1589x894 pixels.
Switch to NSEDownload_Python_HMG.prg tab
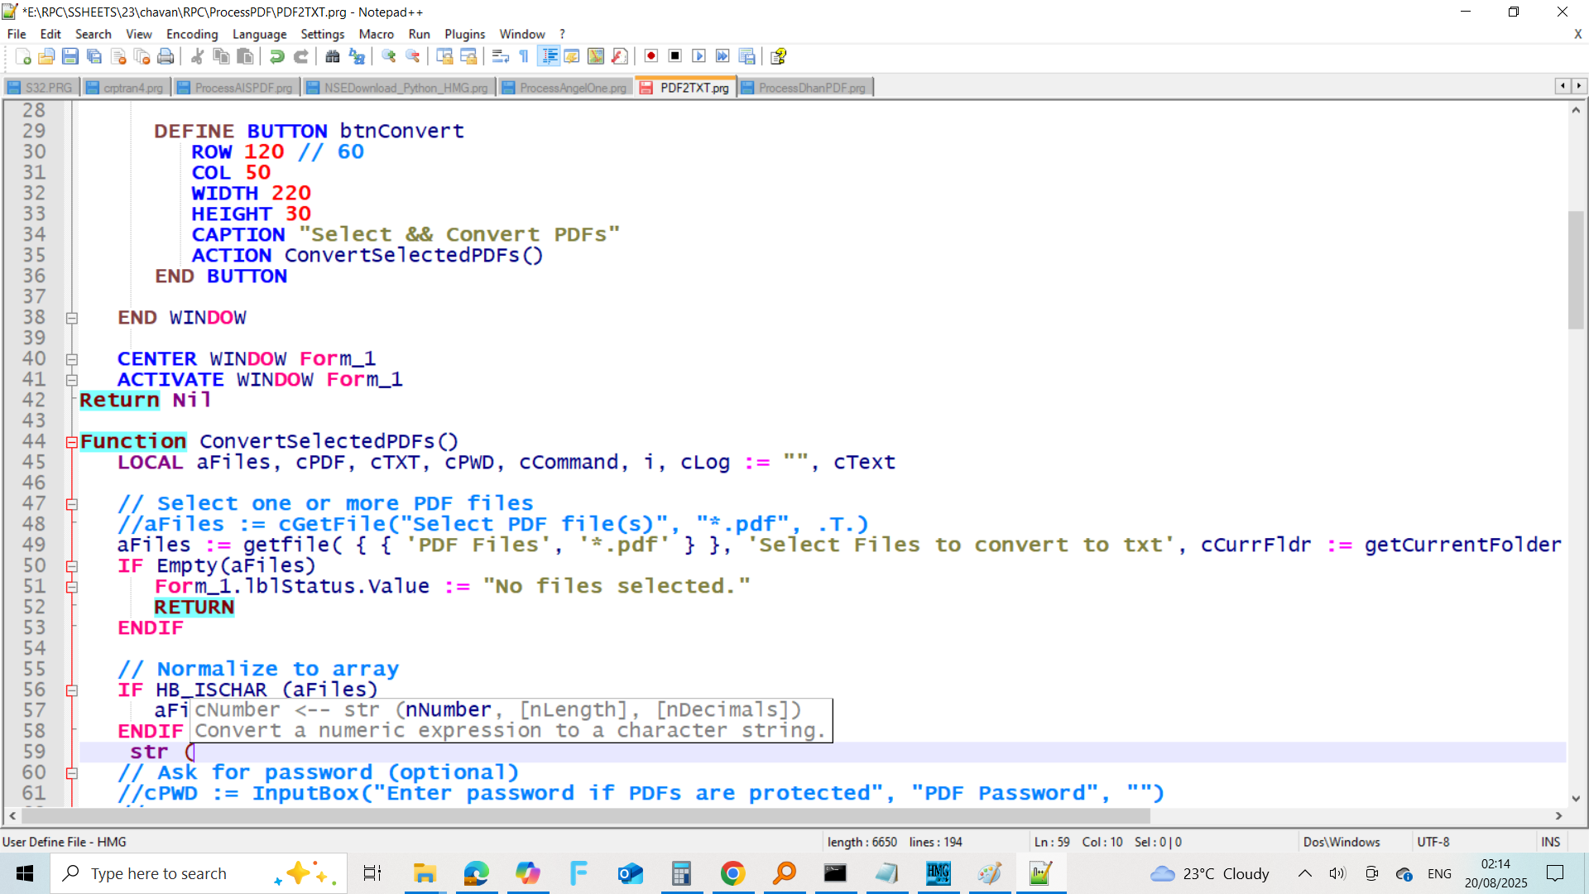click(398, 88)
